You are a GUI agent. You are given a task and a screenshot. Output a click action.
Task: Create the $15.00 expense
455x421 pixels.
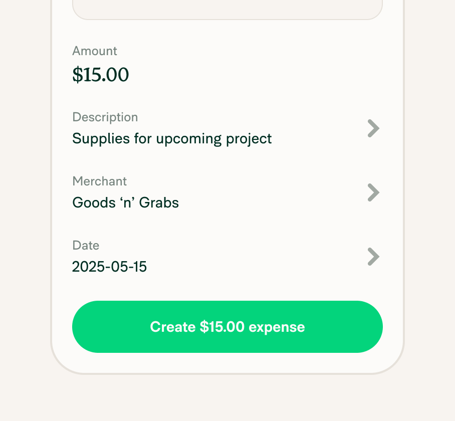pos(227,327)
